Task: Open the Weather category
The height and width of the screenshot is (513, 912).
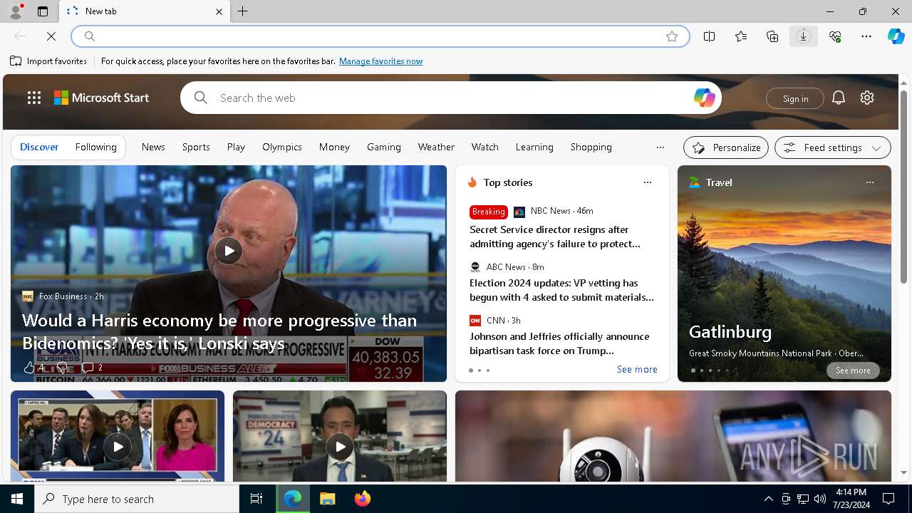Action: click(x=436, y=147)
